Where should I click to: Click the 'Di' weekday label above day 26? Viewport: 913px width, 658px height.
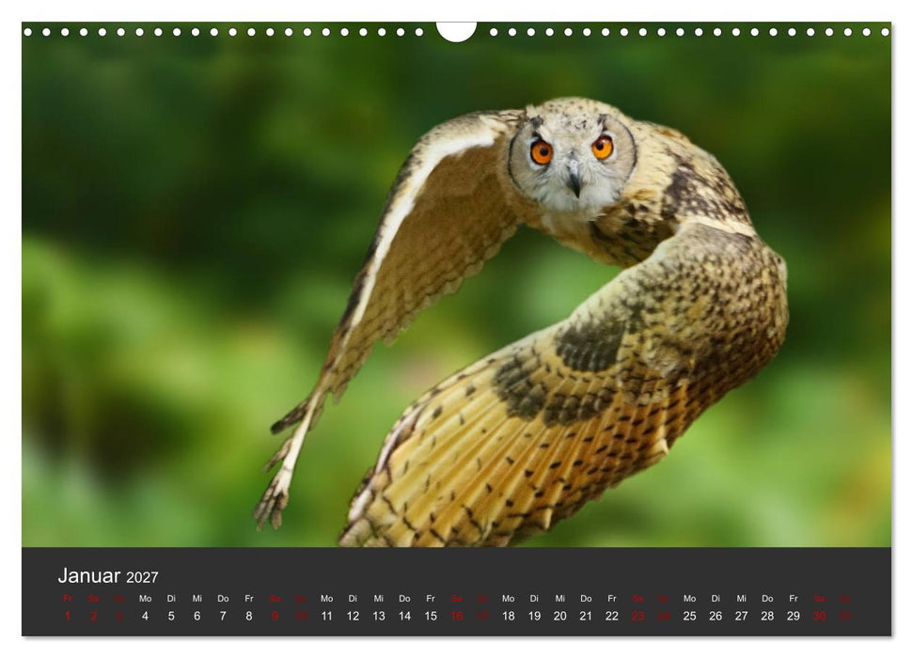716,599
